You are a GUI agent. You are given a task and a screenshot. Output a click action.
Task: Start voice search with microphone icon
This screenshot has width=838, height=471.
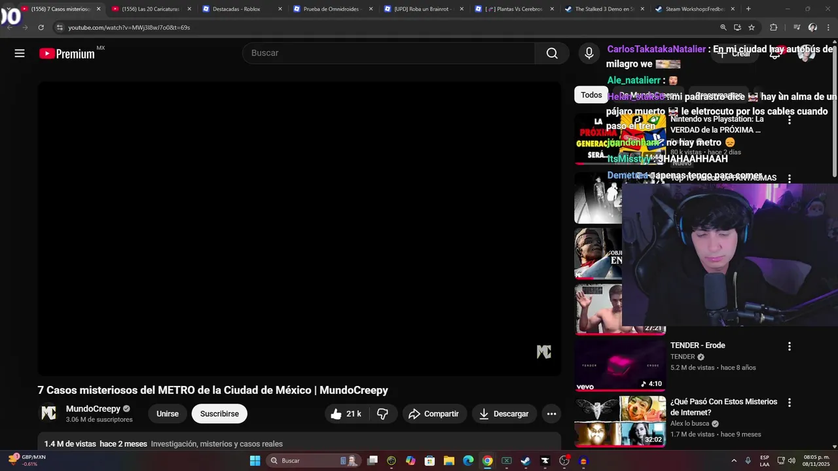coord(589,53)
